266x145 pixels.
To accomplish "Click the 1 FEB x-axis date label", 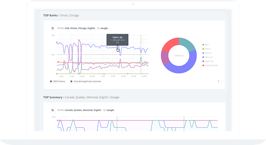I will click(103, 76).
